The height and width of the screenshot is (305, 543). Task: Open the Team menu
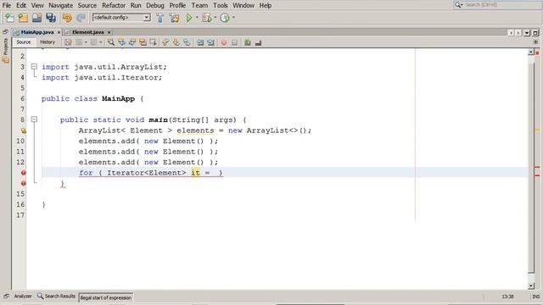coord(199,5)
